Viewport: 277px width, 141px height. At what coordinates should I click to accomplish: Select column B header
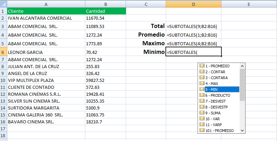pos(105,4)
